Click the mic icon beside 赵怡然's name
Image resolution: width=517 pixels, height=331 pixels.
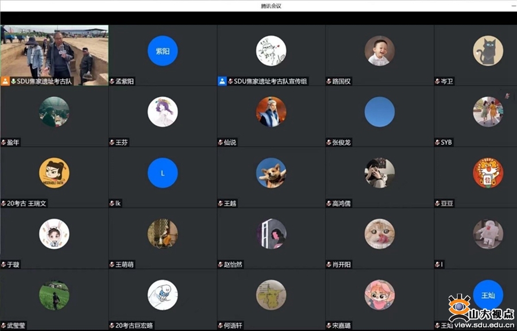pos(220,264)
